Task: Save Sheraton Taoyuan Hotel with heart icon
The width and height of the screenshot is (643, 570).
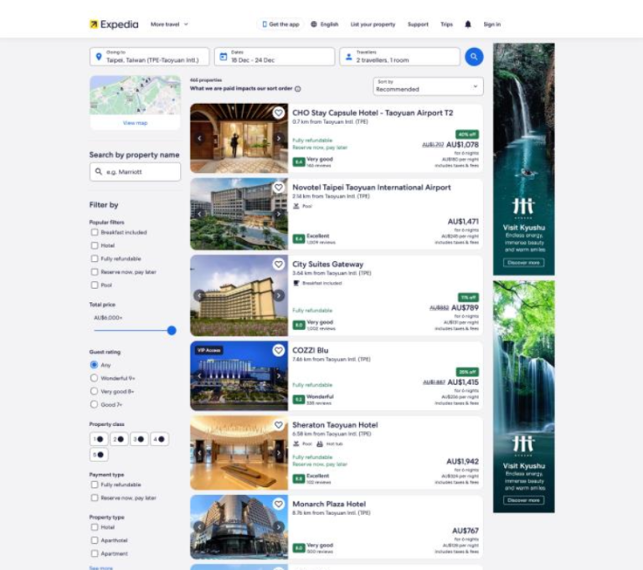Action: click(279, 425)
